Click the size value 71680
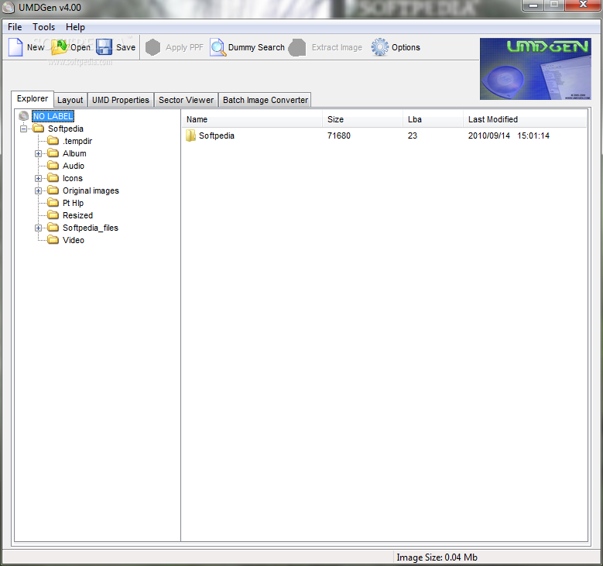The image size is (603, 566). pyautogui.click(x=339, y=135)
